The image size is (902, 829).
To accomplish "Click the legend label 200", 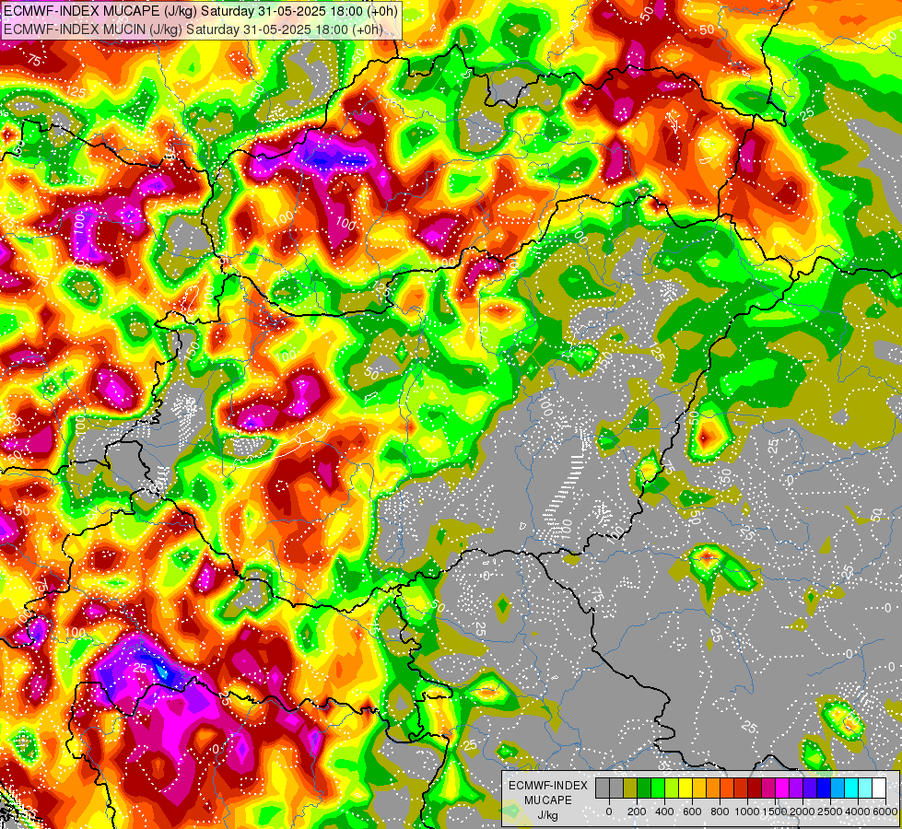I will [x=637, y=811].
